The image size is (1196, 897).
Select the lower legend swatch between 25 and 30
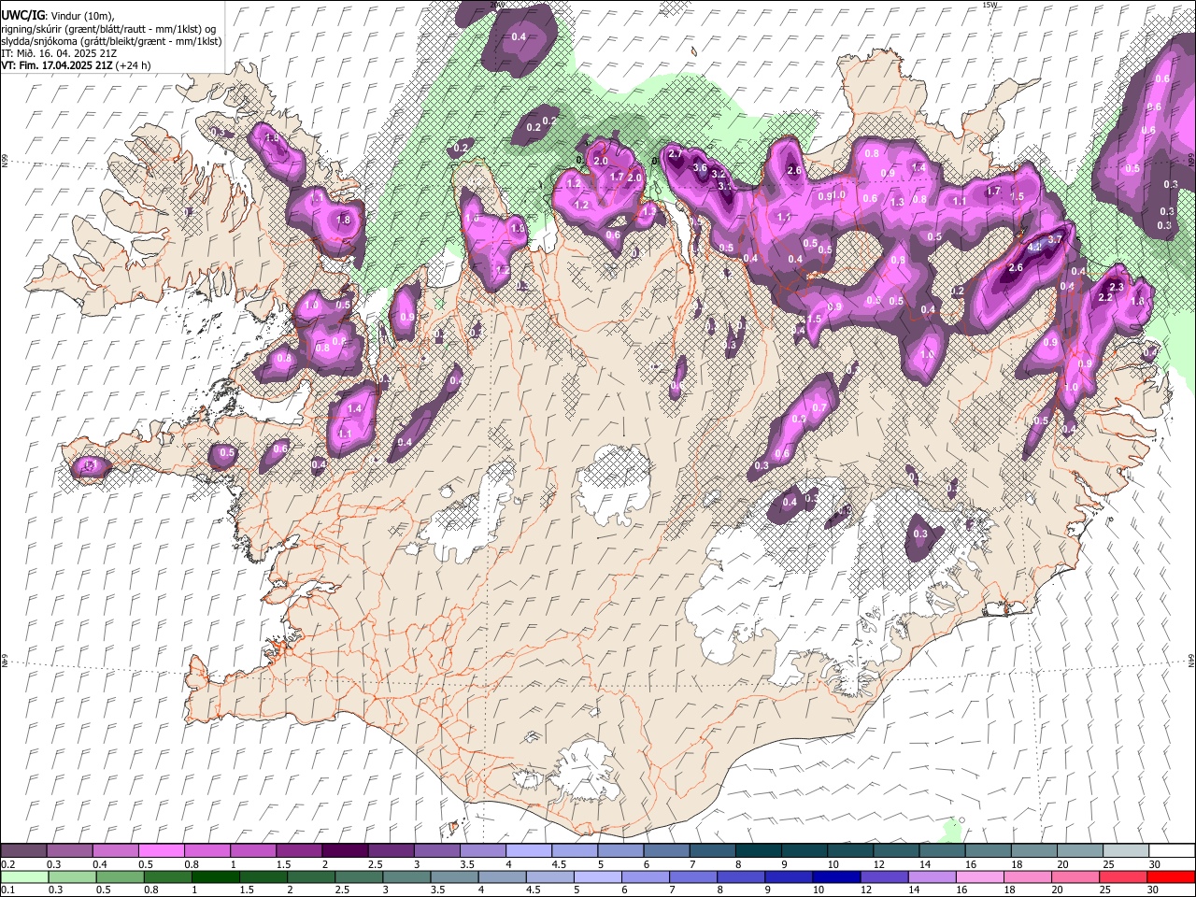1123,876
